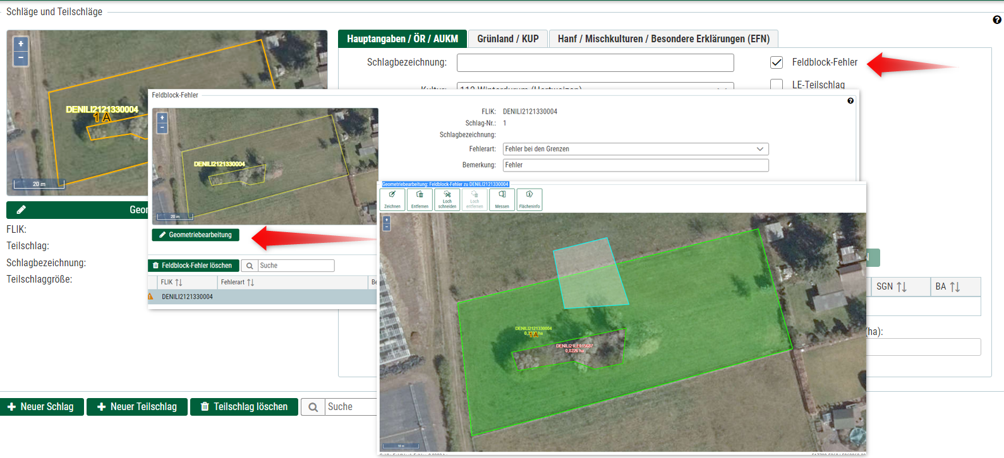Open help via top-right question mark icon
This screenshot has width=1004, height=458.
[x=997, y=20]
